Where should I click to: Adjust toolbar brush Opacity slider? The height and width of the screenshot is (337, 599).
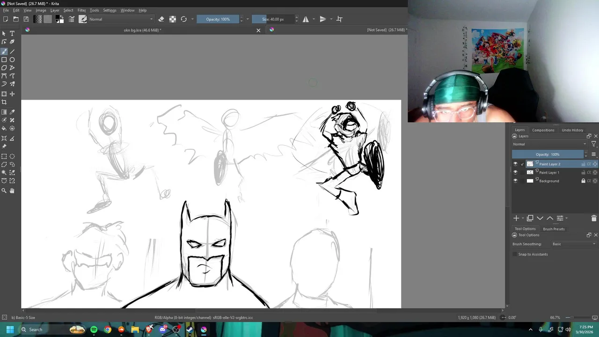(218, 19)
